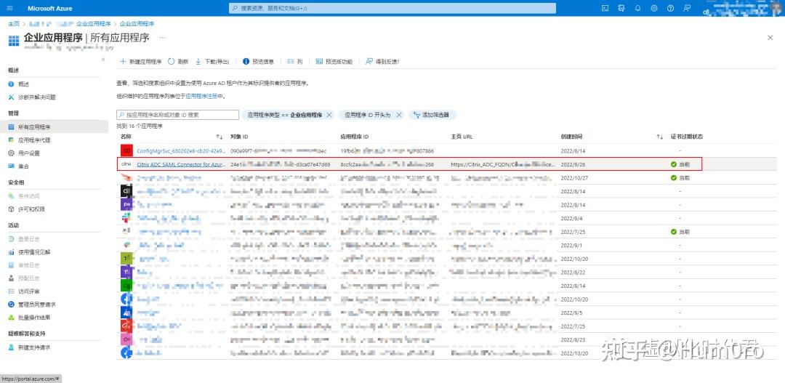
Task: Click the 应用程序 ID column header
Action: 355,137
